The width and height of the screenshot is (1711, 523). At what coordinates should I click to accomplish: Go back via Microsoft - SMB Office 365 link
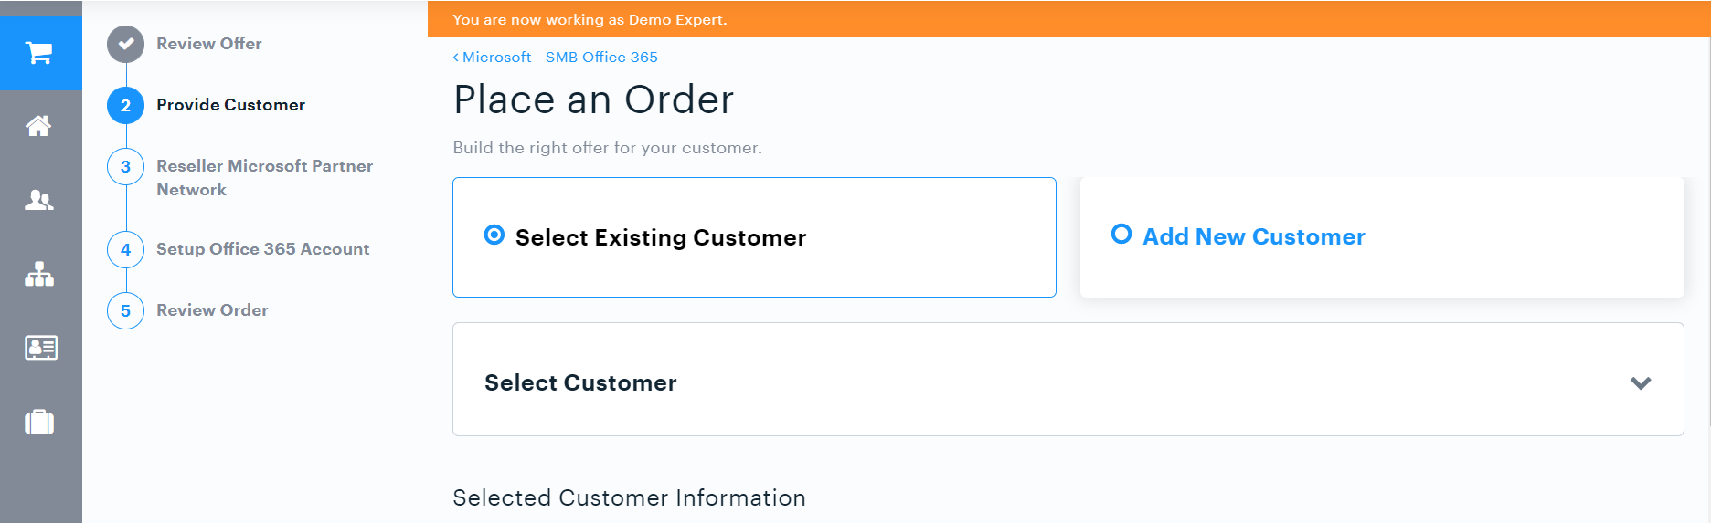click(x=556, y=57)
